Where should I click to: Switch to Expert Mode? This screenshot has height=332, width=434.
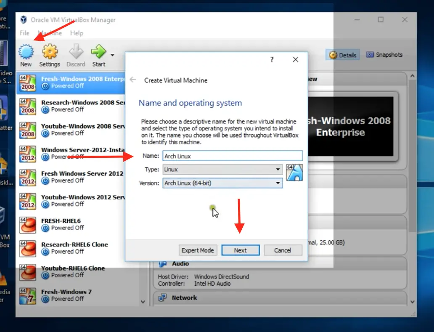pyautogui.click(x=198, y=250)
